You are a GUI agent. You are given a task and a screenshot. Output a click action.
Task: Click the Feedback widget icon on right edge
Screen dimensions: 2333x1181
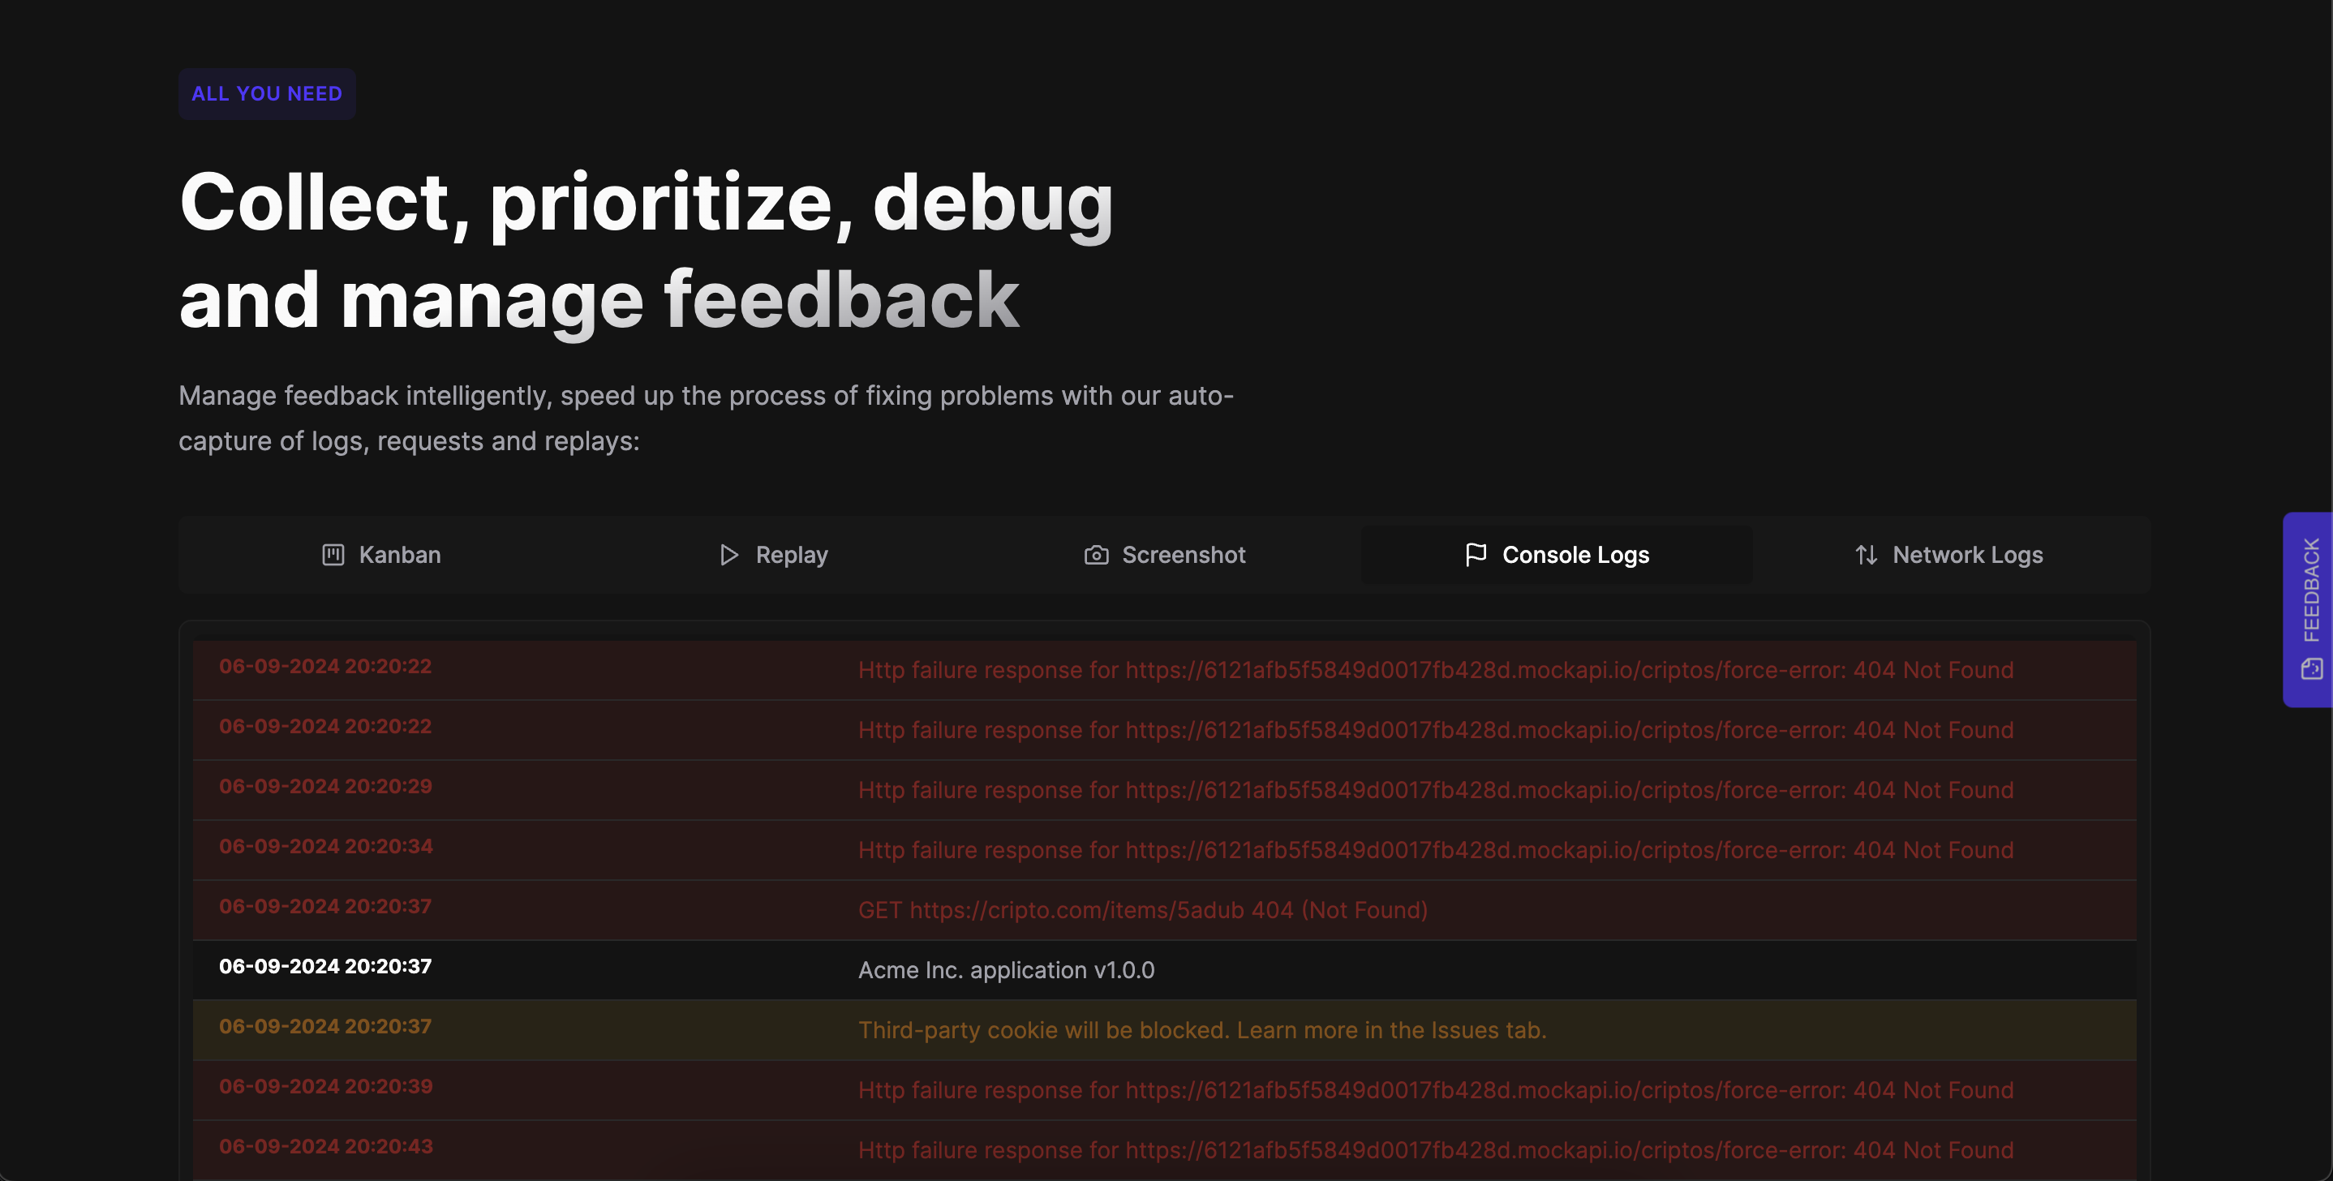(2311, 669)
